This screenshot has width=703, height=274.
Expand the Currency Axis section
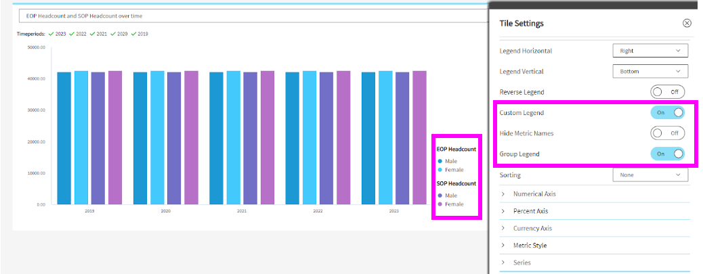click(532, 229)
